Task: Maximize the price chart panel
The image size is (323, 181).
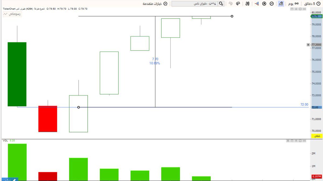Action: 292,9
